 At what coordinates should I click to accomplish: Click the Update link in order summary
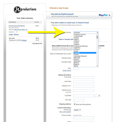(11, 34)
